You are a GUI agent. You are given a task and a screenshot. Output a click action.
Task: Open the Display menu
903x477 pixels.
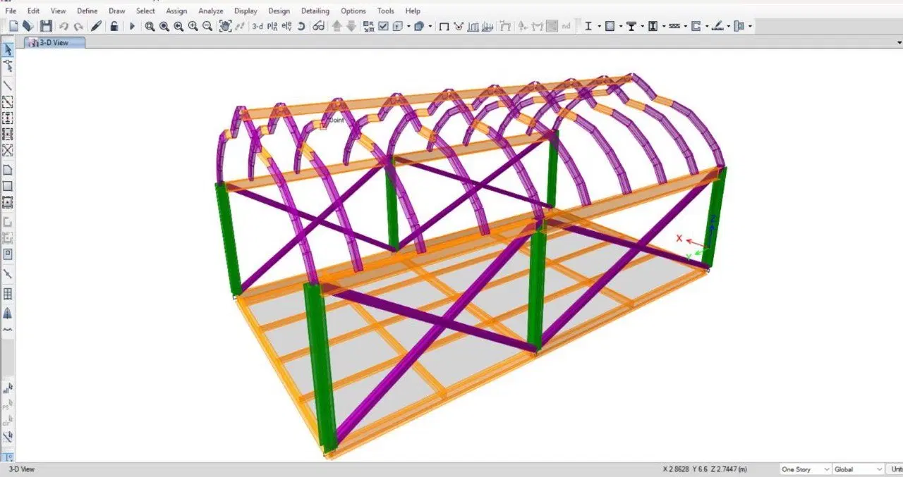[x=246, y=11]
